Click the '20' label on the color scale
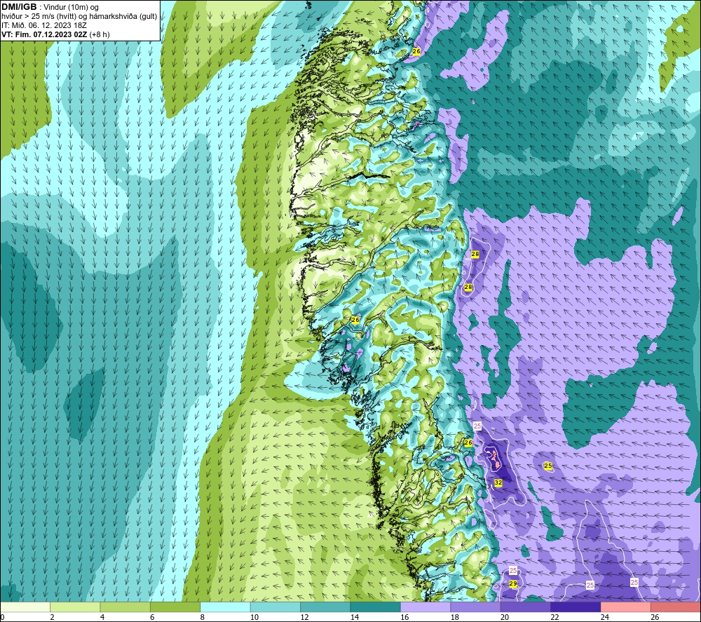Viewport: 701px width, 622px height. click(x=505, y=617)
